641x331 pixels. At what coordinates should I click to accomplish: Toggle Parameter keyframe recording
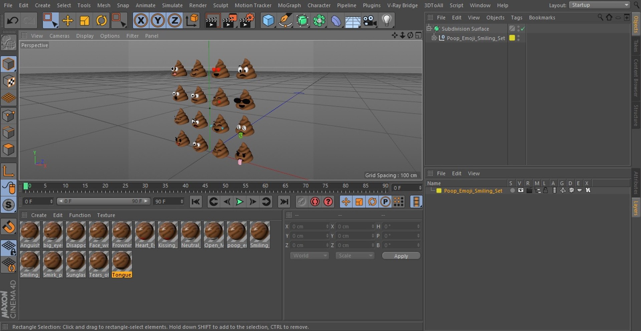point(385,202)
